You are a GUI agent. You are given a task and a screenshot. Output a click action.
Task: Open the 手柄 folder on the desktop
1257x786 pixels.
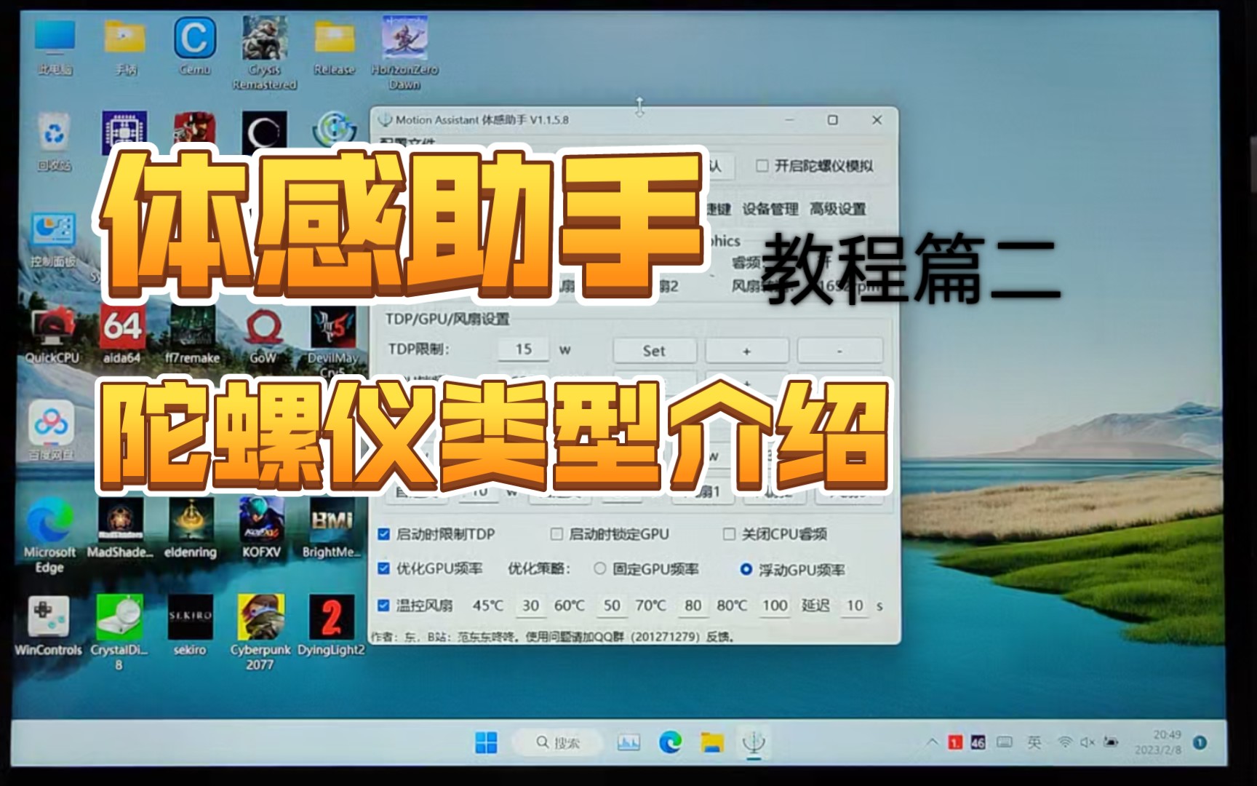(125, 47)
